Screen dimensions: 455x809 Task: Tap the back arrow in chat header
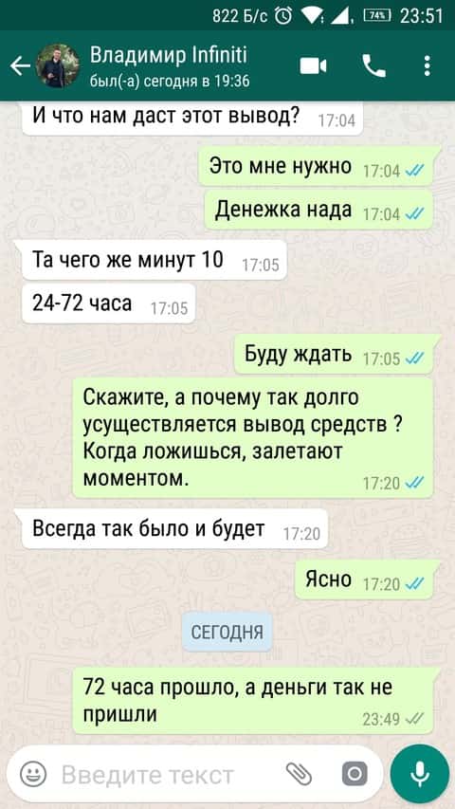point(20,66)
